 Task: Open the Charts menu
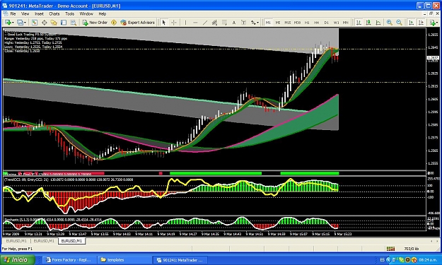click(54, 14)
